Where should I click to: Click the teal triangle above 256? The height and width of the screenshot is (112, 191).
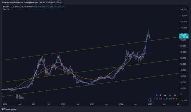(x=170, y=95)
